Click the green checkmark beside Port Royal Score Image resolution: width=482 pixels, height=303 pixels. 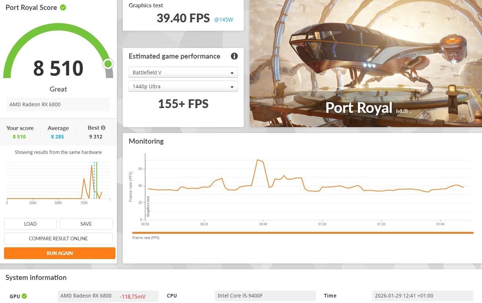[x=63, y=7]
